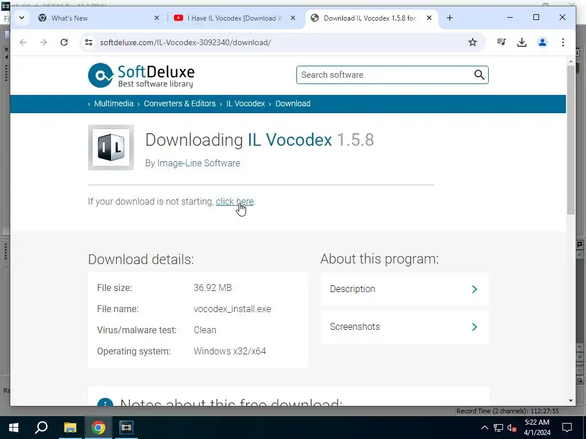
Task: Click the Description chevron arrow
Action: coord(474,289)
